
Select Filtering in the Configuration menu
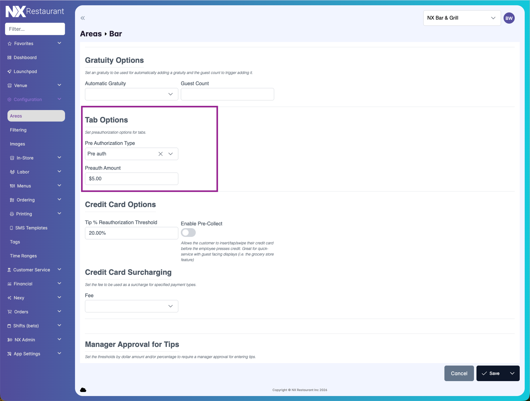coord(18,130)
